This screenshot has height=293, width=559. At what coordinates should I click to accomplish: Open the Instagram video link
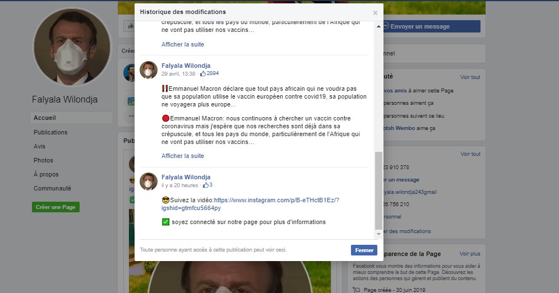[x=250, y=204]
